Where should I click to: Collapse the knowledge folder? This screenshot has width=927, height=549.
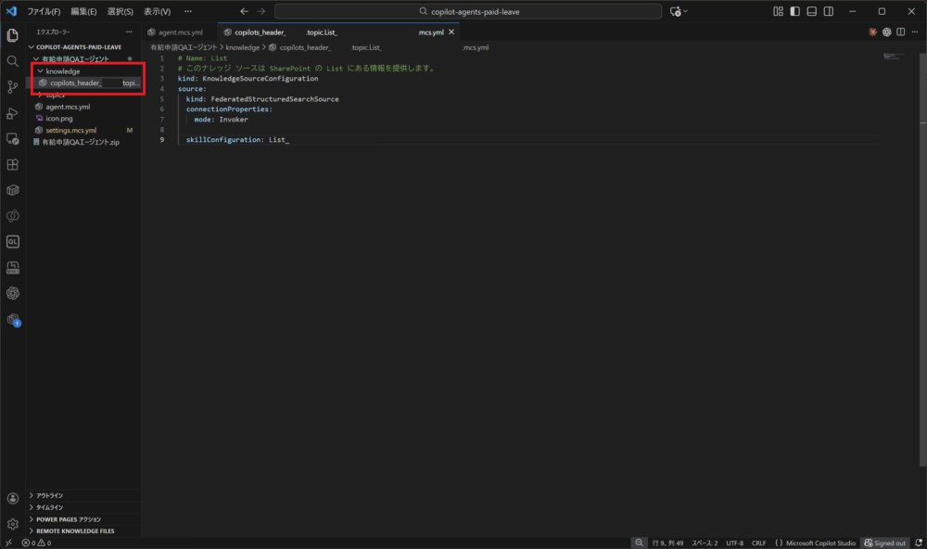coord(62,70)
